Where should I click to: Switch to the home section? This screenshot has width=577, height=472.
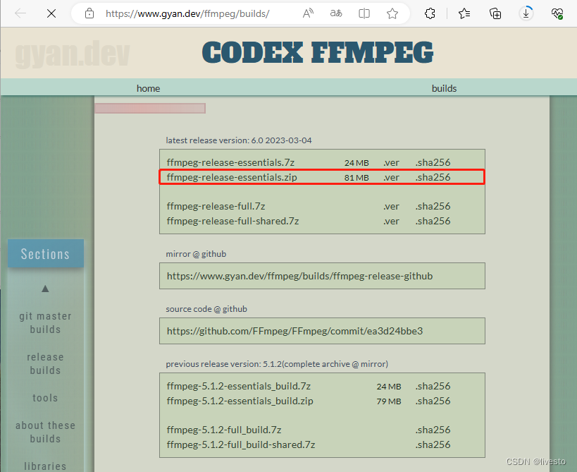(x=148, y=88)
